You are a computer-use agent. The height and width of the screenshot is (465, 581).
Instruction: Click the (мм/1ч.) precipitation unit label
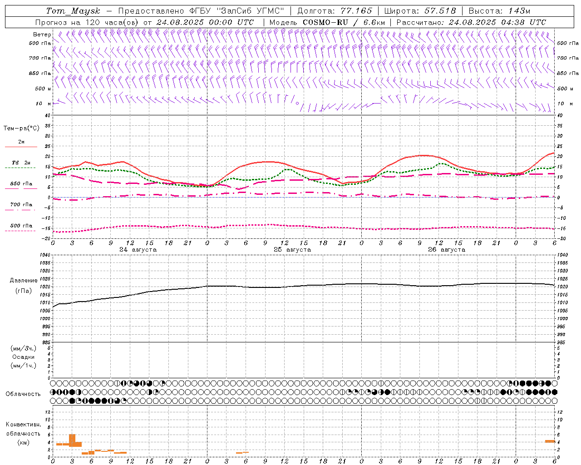[x=24, y=366]
